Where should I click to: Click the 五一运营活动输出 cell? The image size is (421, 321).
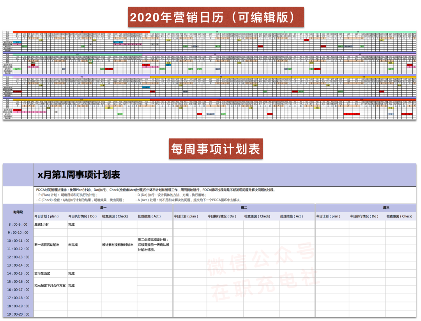point(47,245)
